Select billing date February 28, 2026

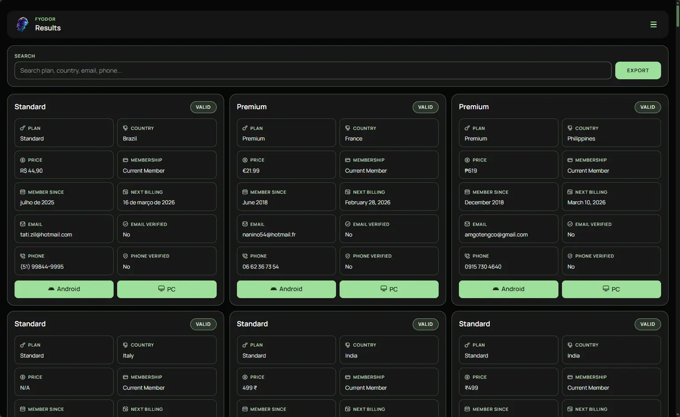point(368,203)
